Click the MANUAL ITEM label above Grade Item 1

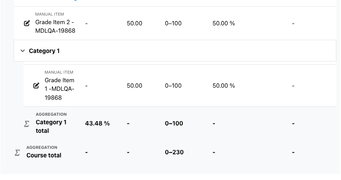tap(59, 72)
